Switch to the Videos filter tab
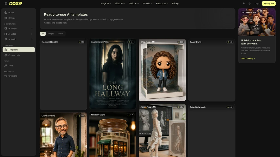Screen dimensions: 280x157 click(60, 34)
